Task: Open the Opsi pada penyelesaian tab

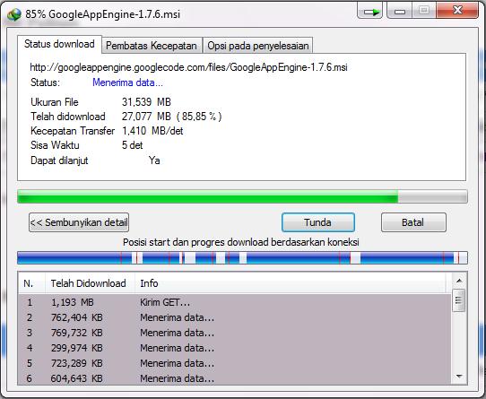Action: pos(258,46)
